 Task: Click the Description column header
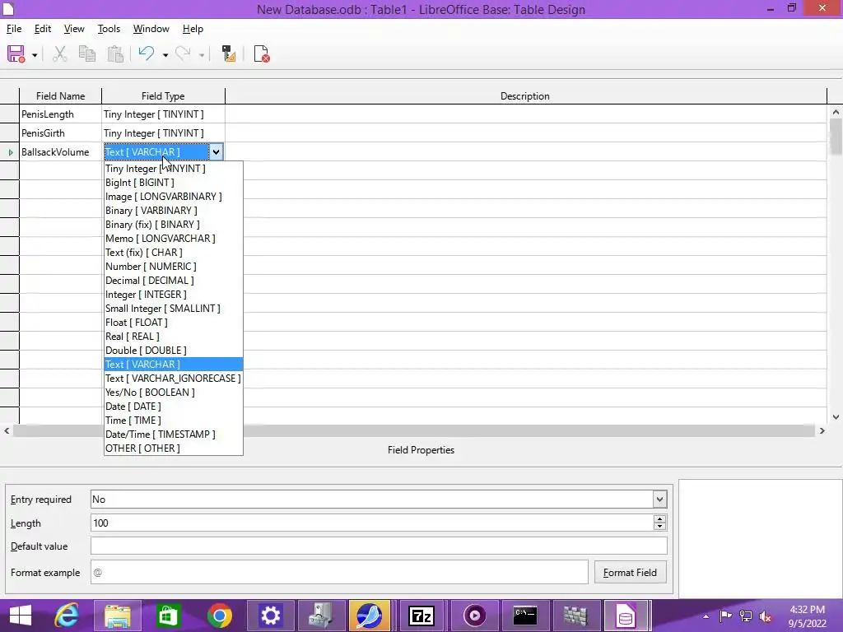(x=525, y=96)
